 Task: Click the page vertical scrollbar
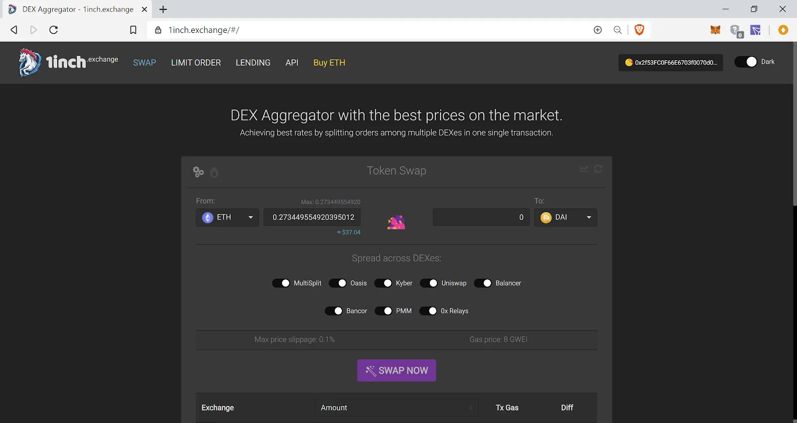click(795, 124)
